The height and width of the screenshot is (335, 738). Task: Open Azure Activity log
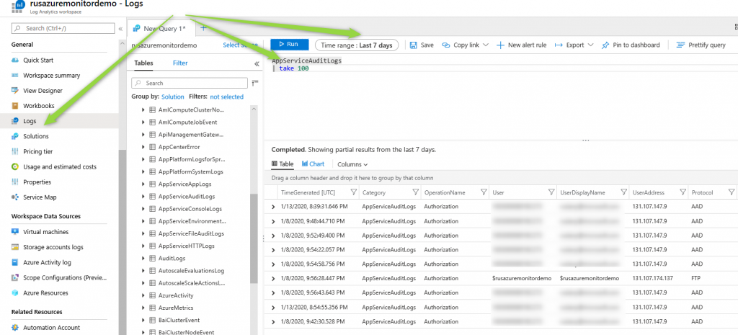coord(47,262)
